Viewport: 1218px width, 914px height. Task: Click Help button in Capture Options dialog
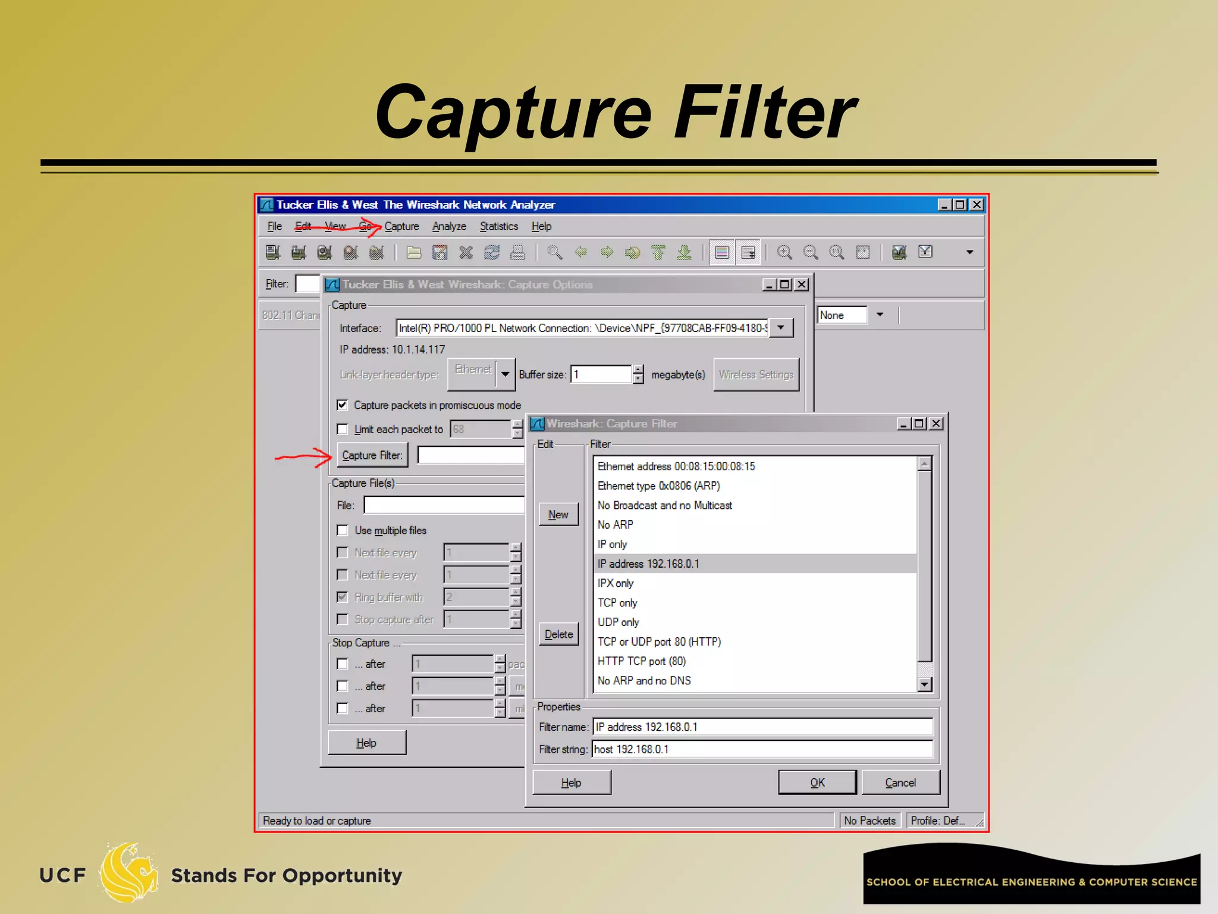click(x=366, y=743)
